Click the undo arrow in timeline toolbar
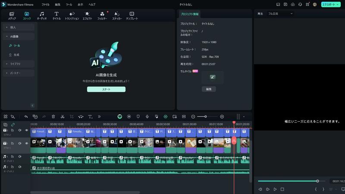345x194 pixels. 26,116
